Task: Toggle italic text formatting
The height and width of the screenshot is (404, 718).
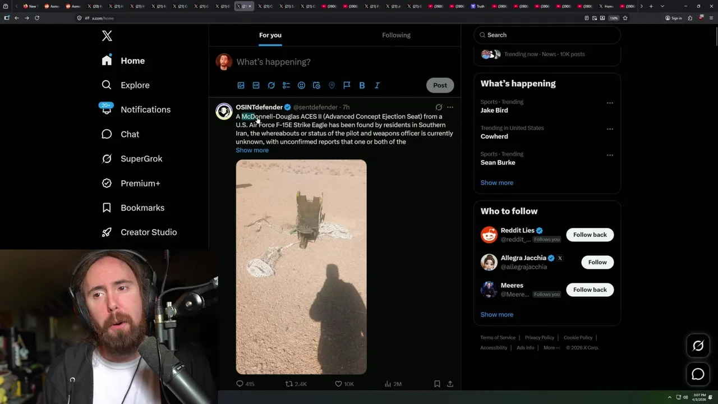Action: click(x=377, y=85)
